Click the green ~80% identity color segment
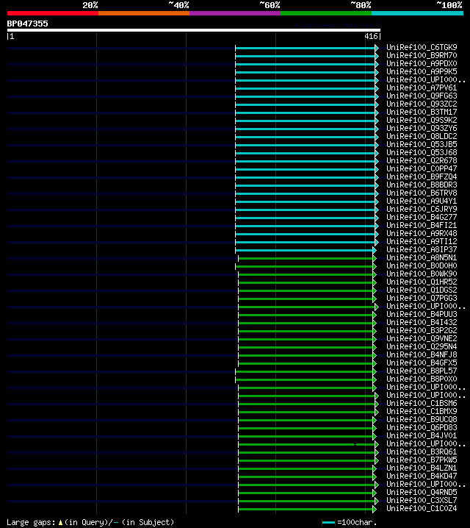470x528 pixels. tap(326, 13)
